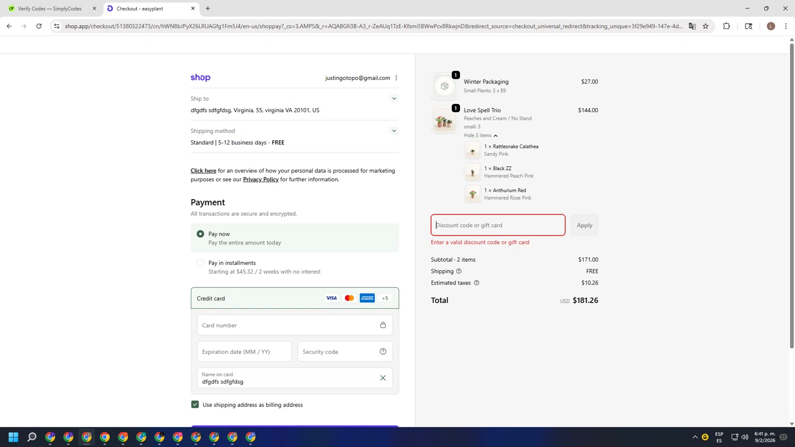Show hidden system tray icons
This screenshot has width=795, height=447.
coord(695,437)
